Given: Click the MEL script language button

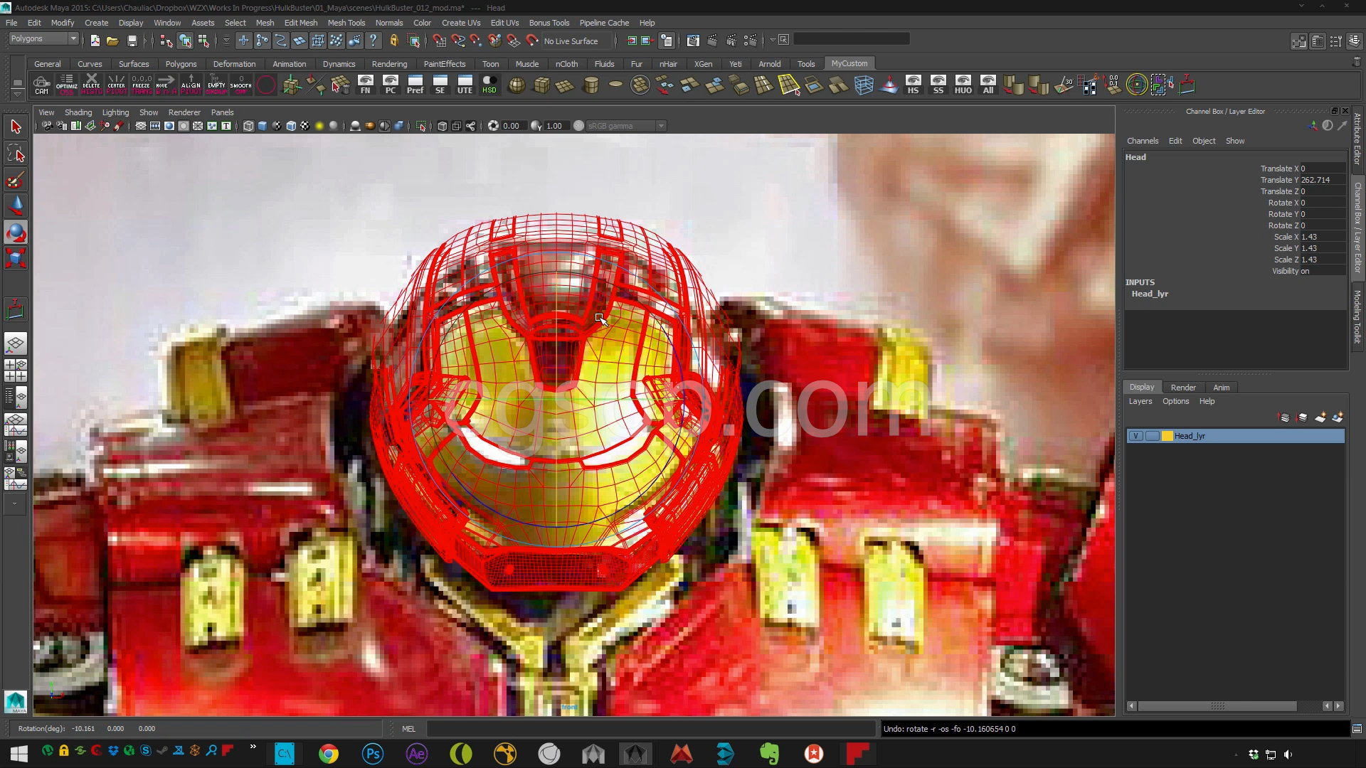Looking at the screenshot, I should [x=408, y=728].
